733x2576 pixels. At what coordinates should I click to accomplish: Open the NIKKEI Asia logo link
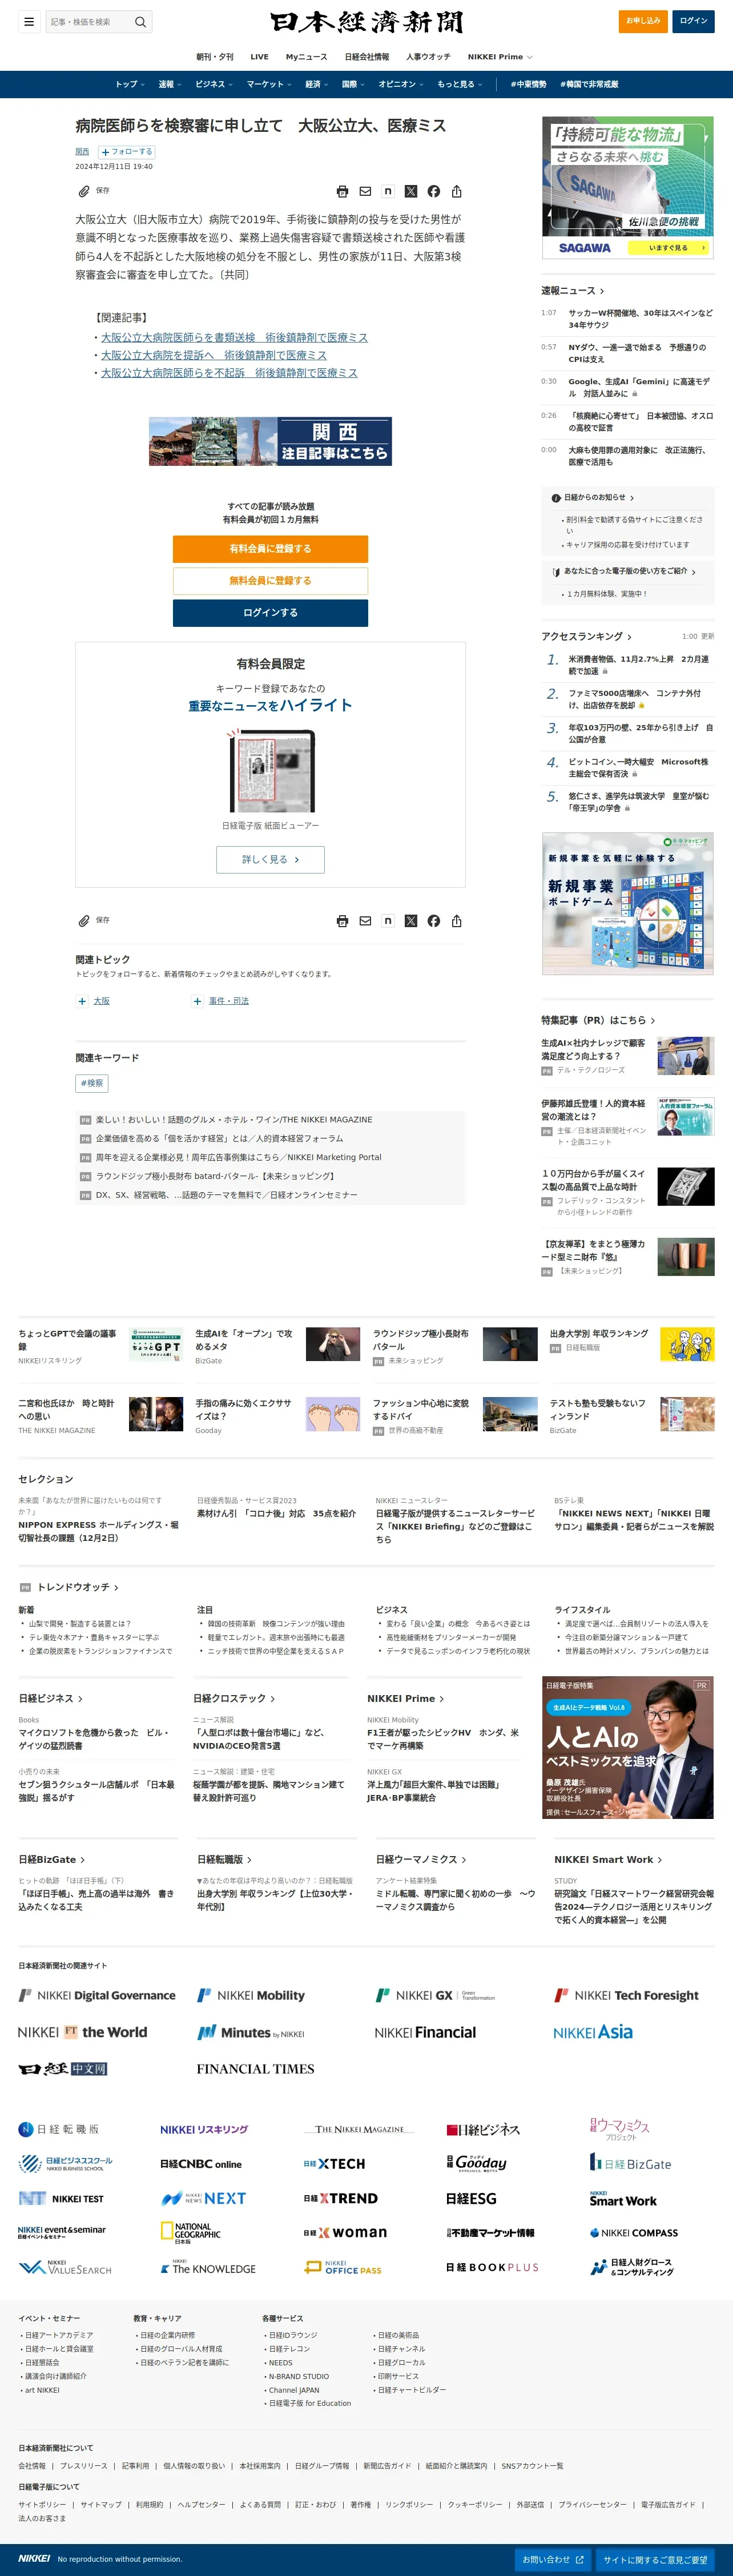593,2032
